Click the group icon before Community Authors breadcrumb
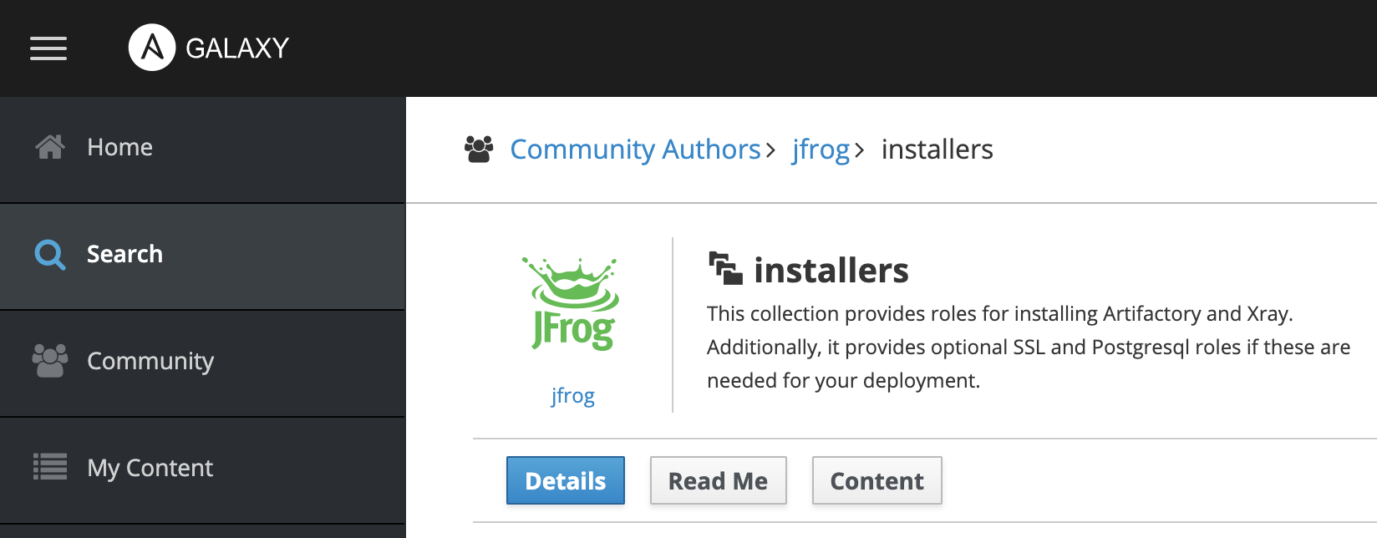The image size is (1377, 538). (x=478, y=149)
